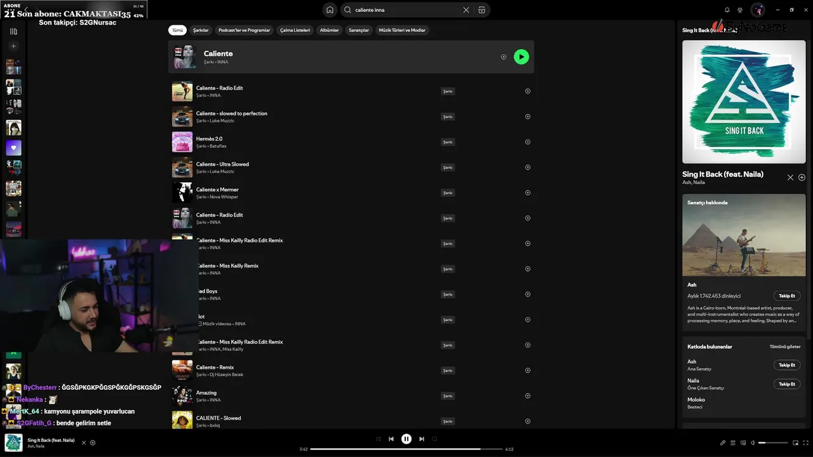The height and width of the screenshot is (457, 813).
Task: Open Luke Muzzic link under Ultra Slowed
Action: tap(222, 171)
